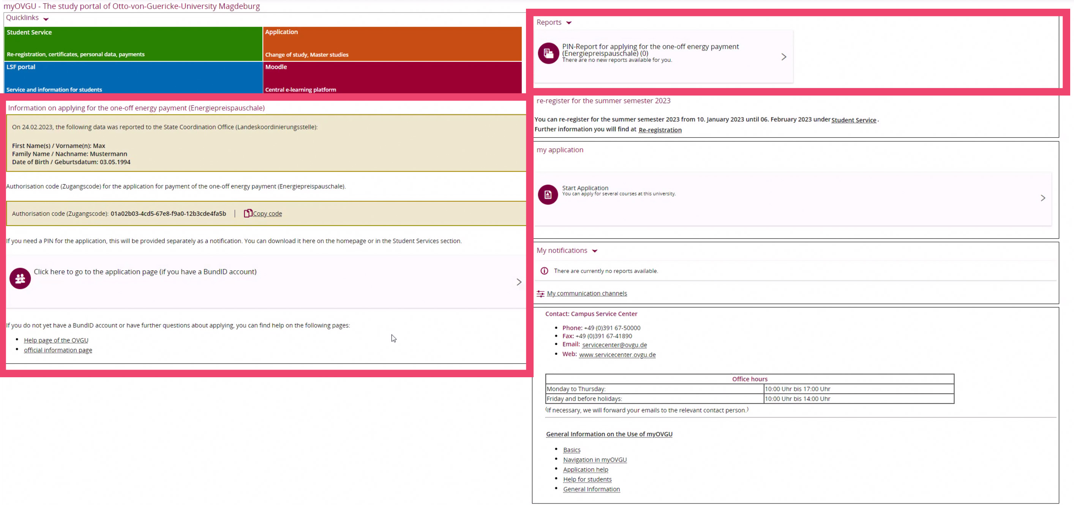Click the Copy code link
The image size is (1074, 505).
coord(267,213)
